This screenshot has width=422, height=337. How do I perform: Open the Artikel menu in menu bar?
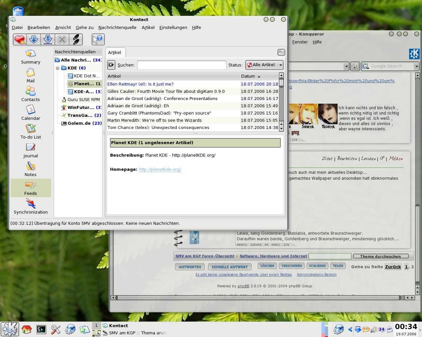pyautogui.click(x=148, y=28)
